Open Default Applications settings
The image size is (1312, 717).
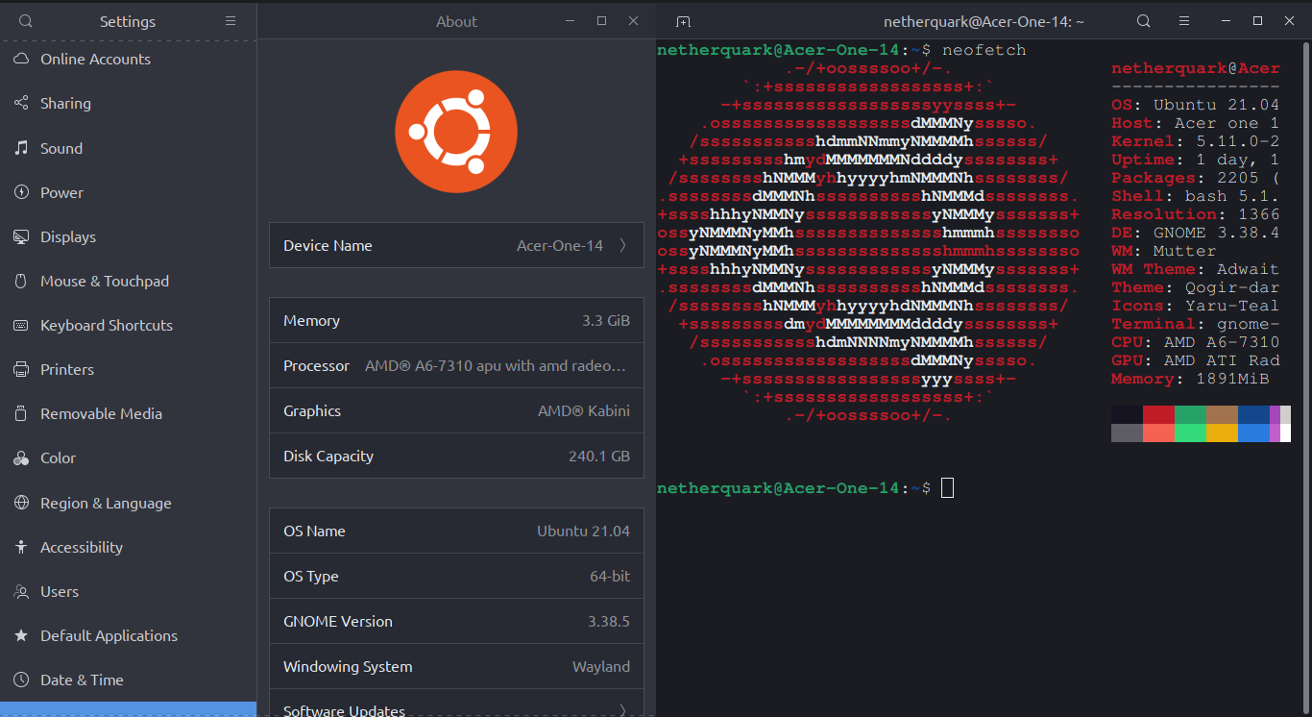pos(19,635)
